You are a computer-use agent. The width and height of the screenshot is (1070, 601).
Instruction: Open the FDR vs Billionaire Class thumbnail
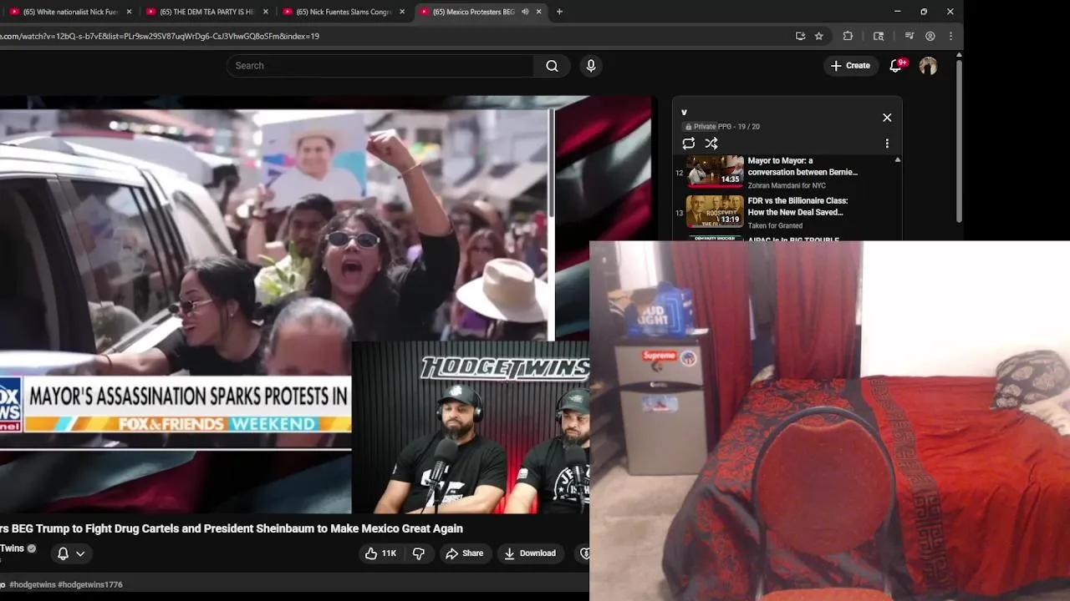tap(715, 211)
